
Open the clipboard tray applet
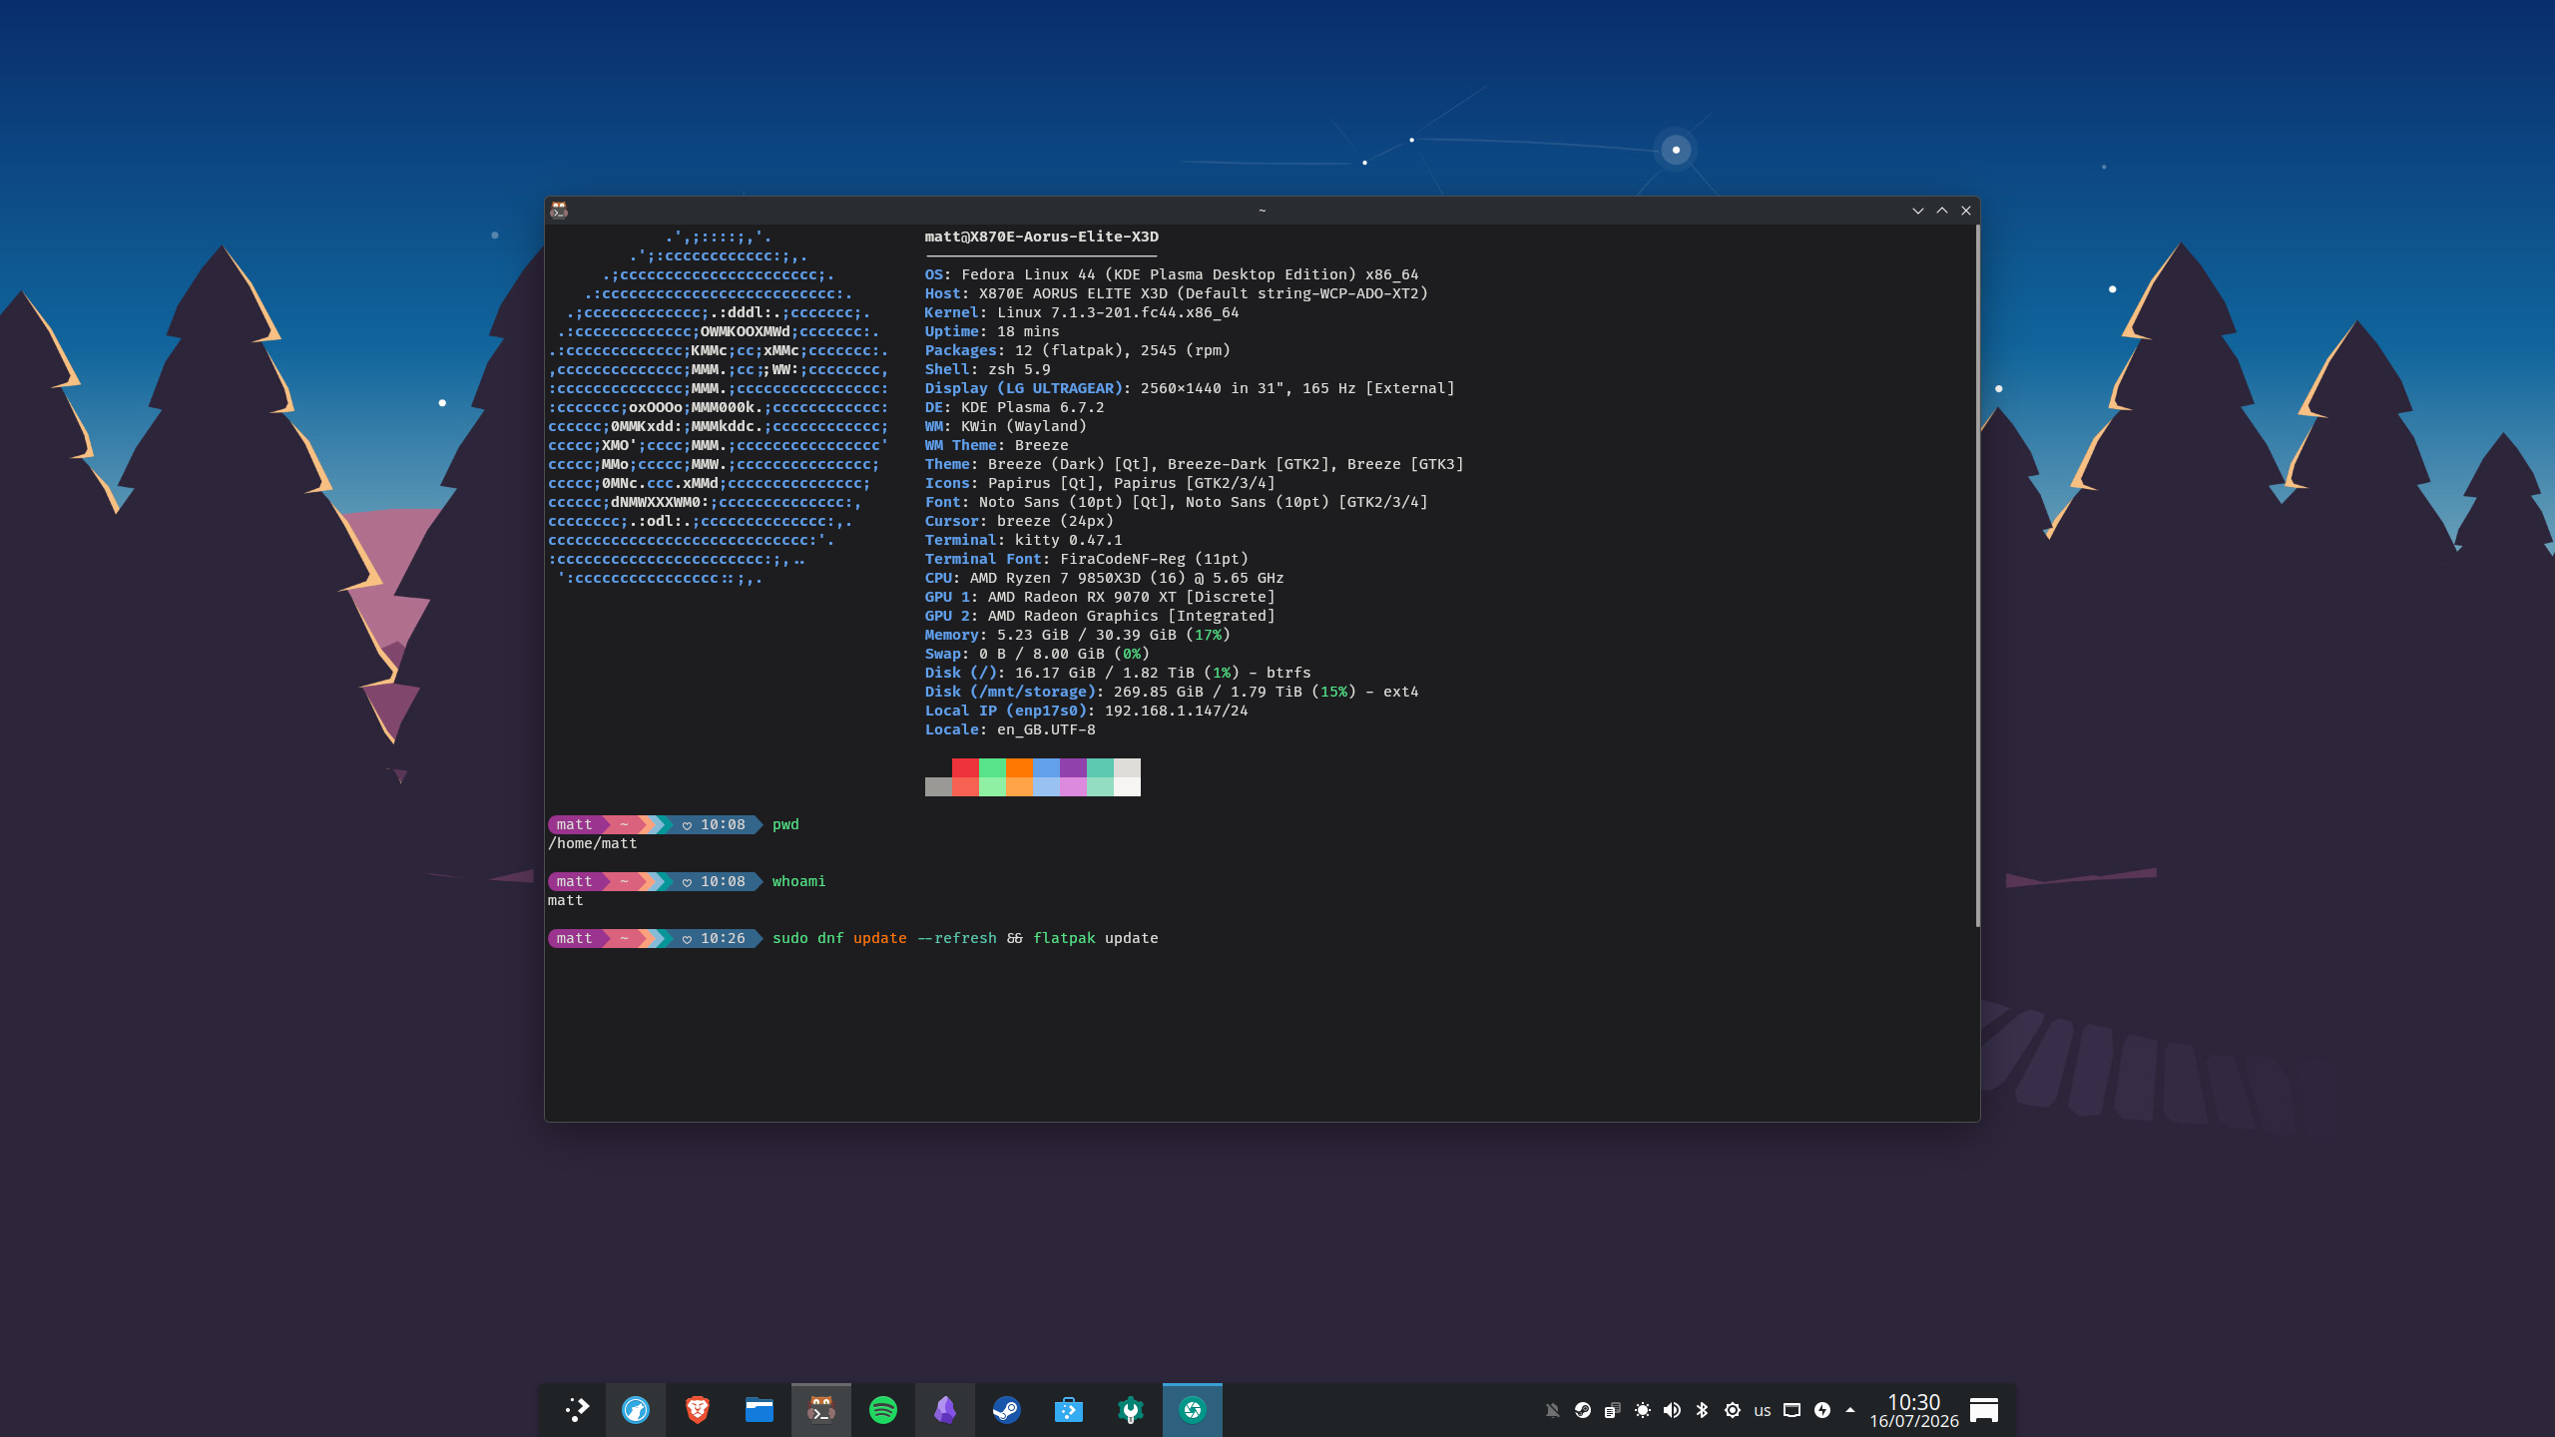[x=1613, y=1410]
